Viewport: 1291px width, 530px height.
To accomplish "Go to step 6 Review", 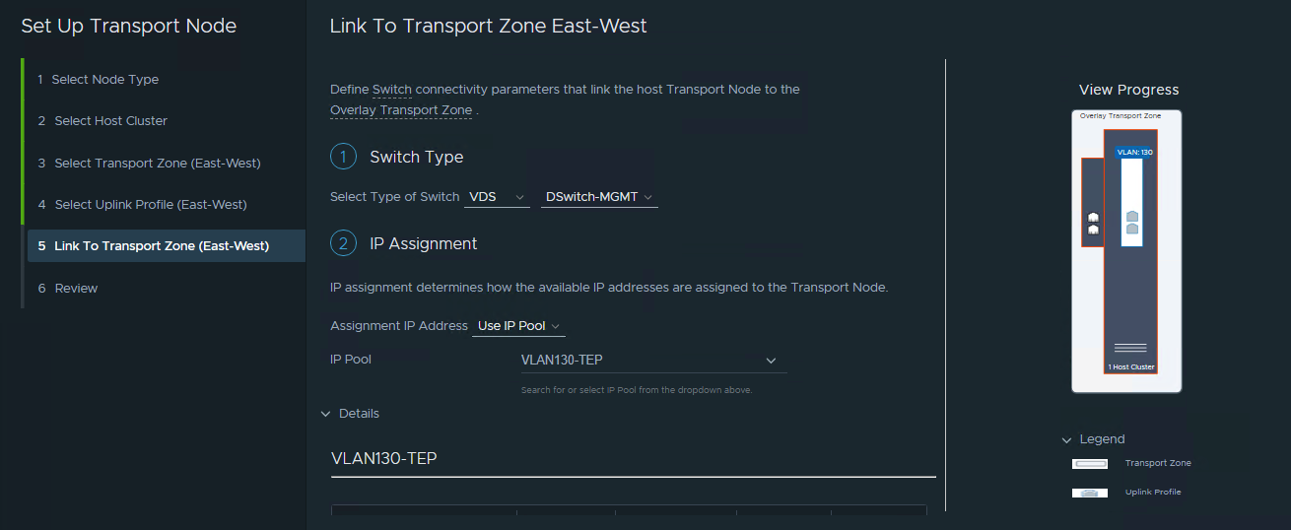I will click(x=76, y=289).
